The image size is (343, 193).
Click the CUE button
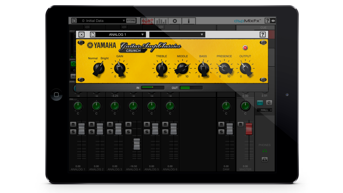coord(263,27)
